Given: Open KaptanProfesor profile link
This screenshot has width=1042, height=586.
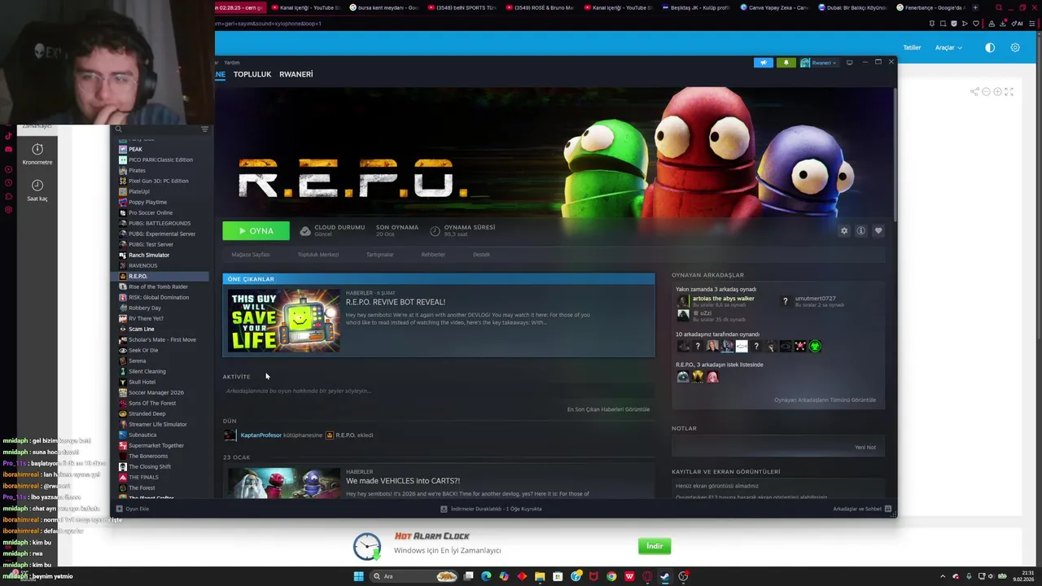Looking at the screenshot, I should [x=260, y=435].
